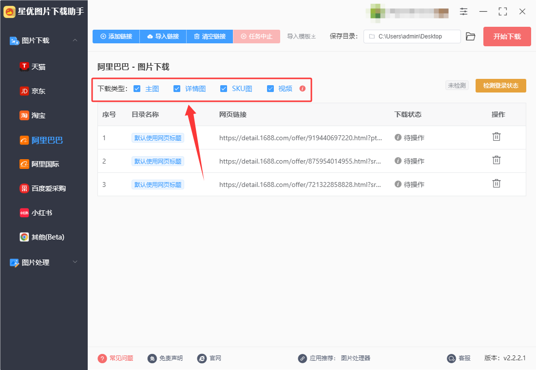Maximize the window

pos(503,12)
